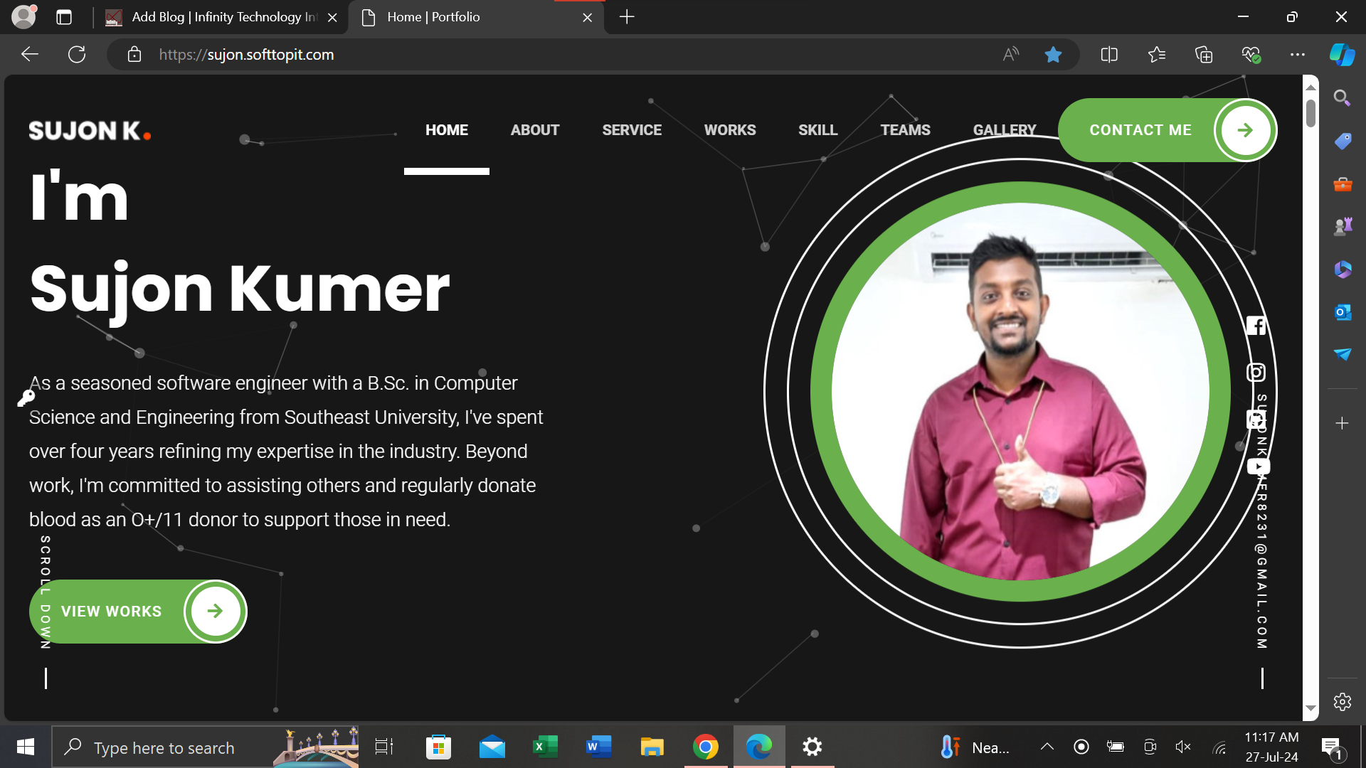The image size is (1366, 768).
Task: Go to GALLERY nav item
Action: point(1005,130)
